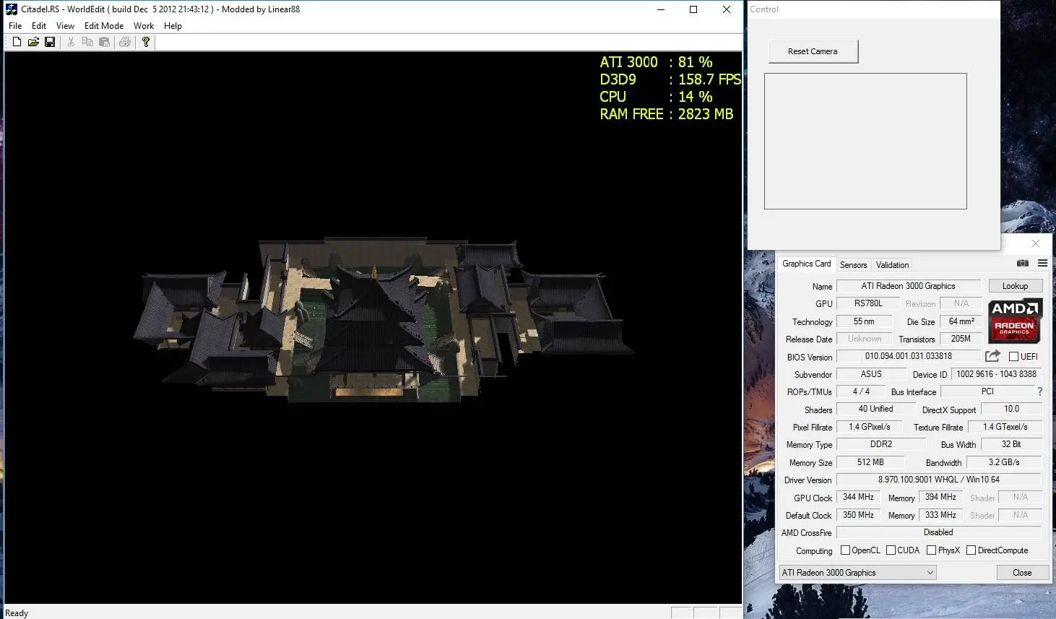Click the GPU Name field value
The image size is (1056, 619).
coord(908,286)
